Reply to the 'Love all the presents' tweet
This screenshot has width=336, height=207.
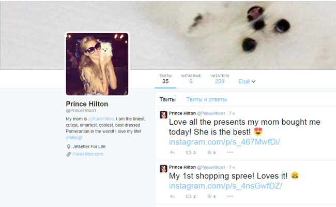(172, 153)
